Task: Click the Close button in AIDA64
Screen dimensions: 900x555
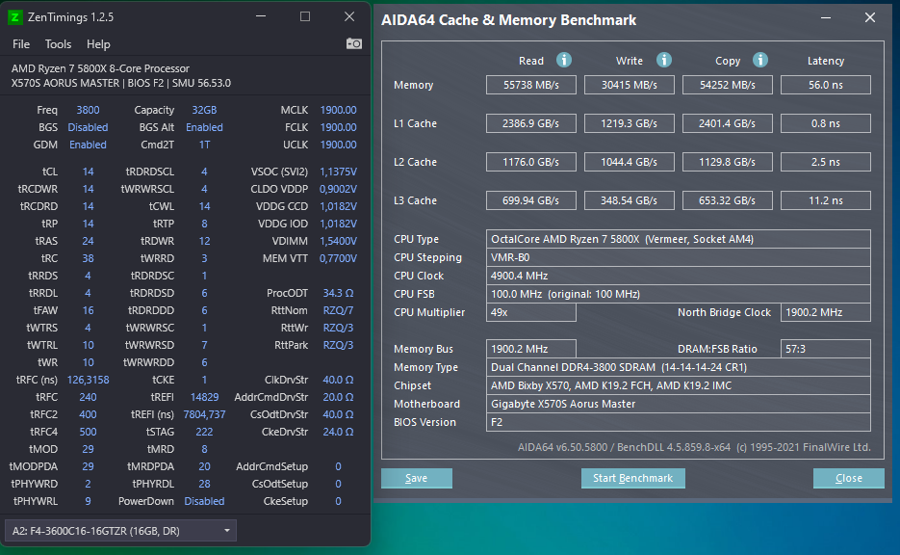Action: [848, 478]
